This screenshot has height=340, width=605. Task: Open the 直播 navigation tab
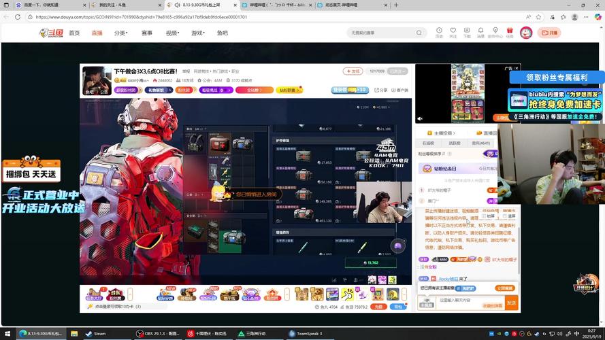click(97, 33)
